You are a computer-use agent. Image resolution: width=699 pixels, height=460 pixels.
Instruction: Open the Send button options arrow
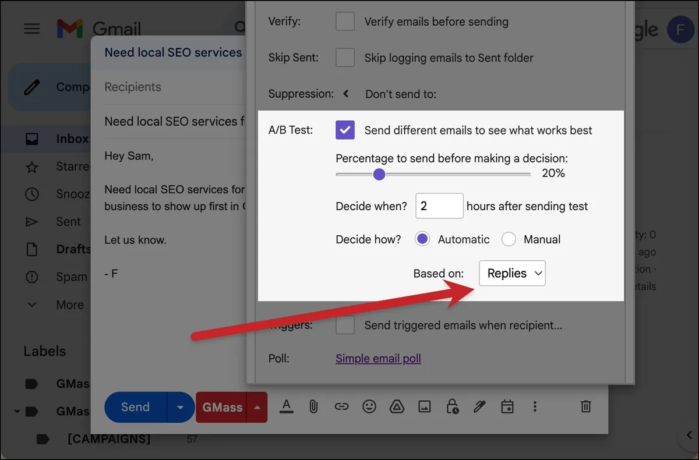coord(181,407)
